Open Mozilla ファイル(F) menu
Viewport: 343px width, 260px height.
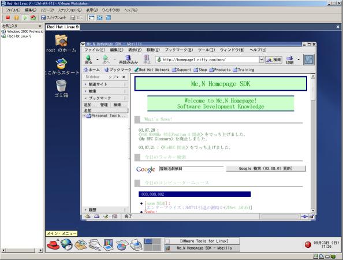95,50
